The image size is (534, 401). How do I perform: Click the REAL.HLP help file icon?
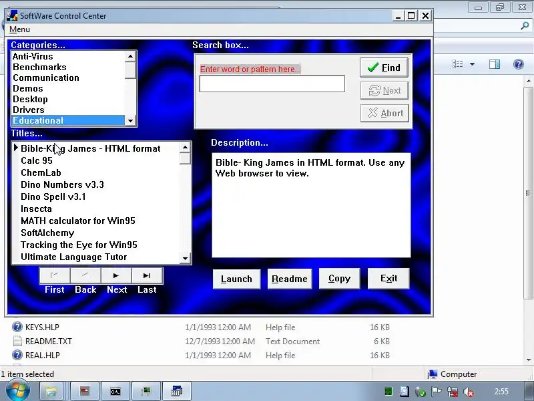(x=17, y=356)
